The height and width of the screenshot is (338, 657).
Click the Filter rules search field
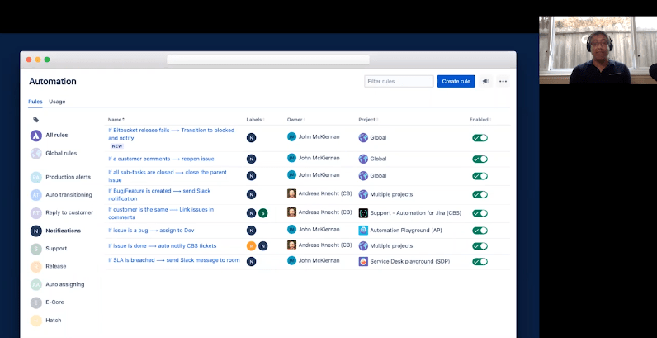(399, 81)
